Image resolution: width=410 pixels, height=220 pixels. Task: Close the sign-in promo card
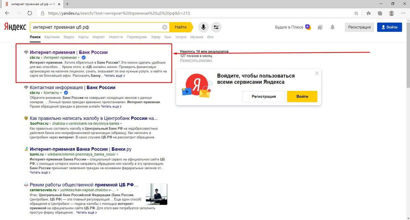(x=317, y=73)
